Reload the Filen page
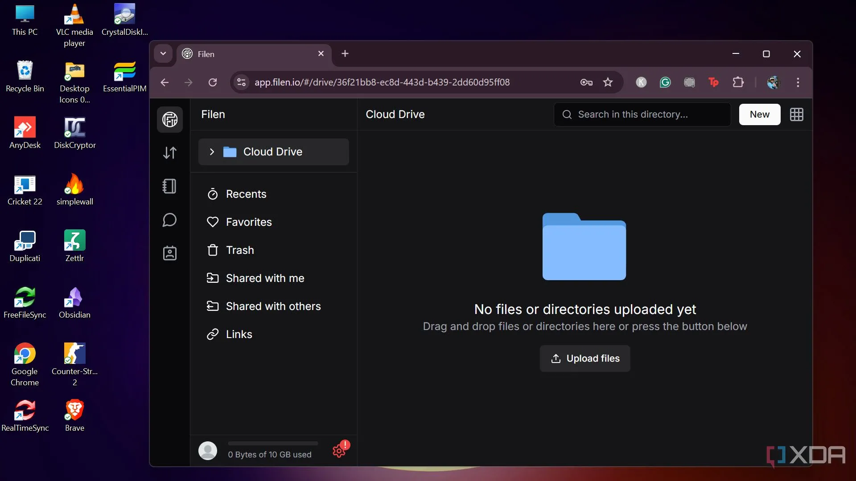 [213, 82]
